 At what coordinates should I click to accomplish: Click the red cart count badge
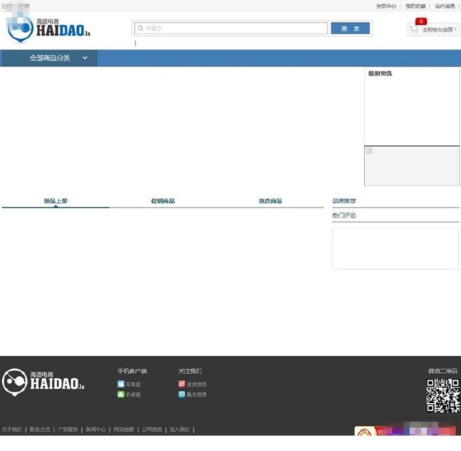click(421, 21)
